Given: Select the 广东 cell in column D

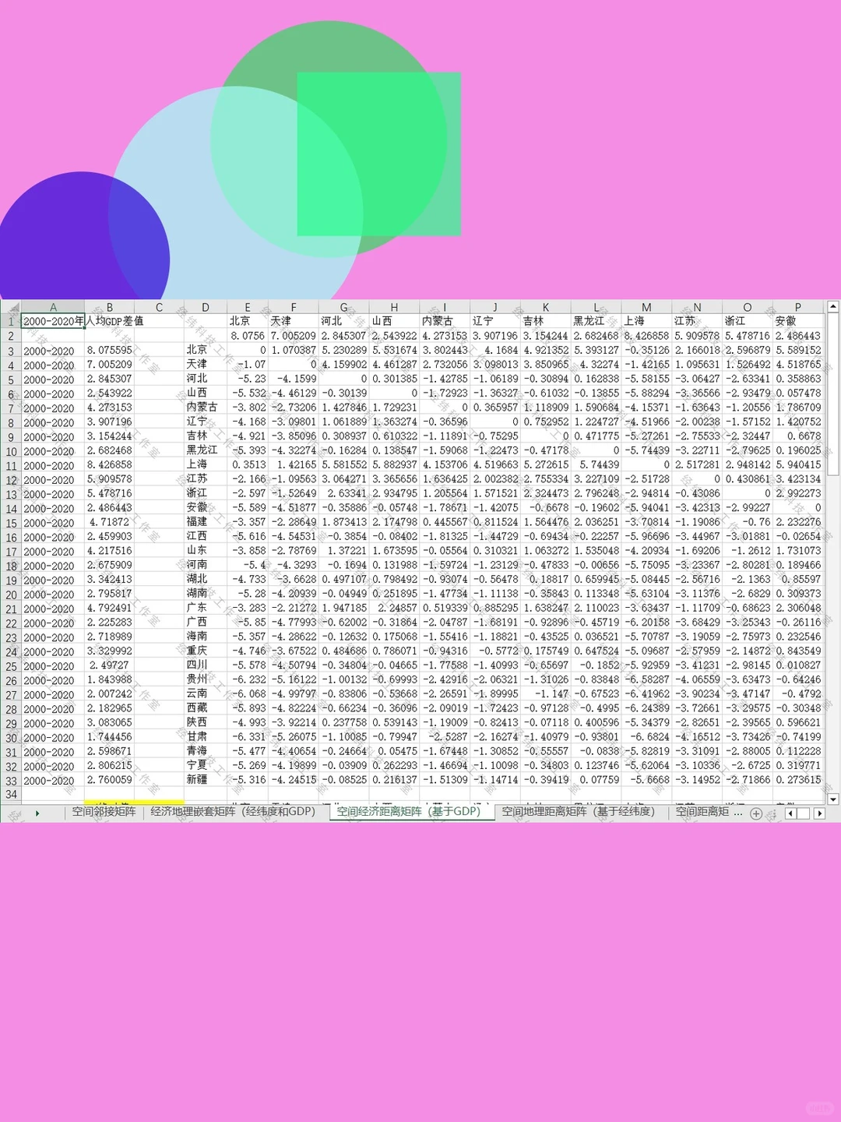Looking at the screenshot, I should [x=206, y=608].
